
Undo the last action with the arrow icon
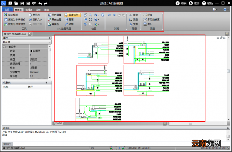click(40, 3)
